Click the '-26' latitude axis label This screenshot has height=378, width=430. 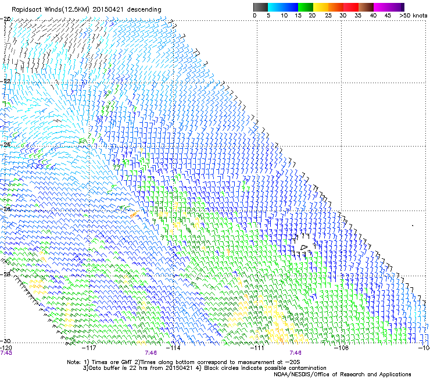pos(5,209)
